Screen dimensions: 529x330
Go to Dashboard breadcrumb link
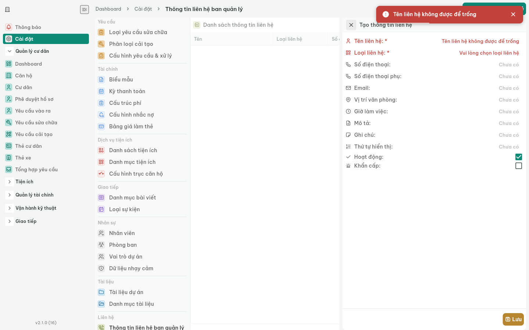coord(108,9)
